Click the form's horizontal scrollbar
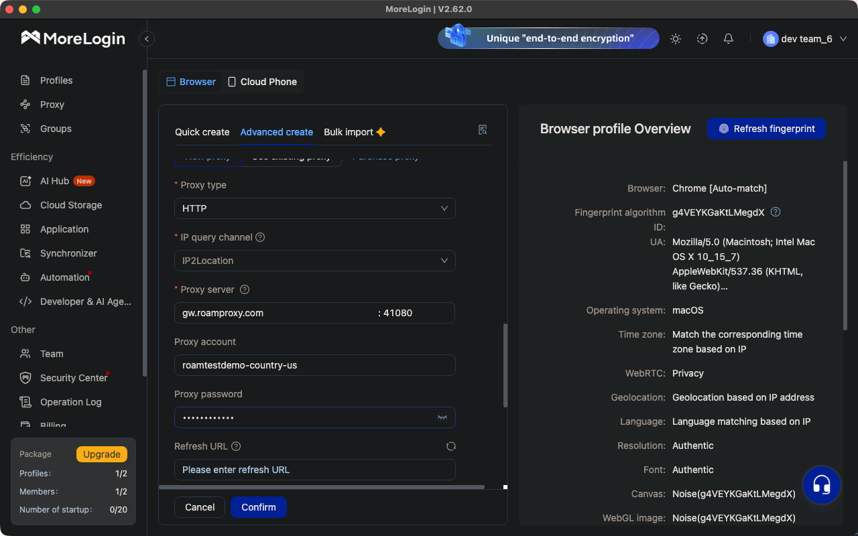858x536 pixels. point(322,487)
